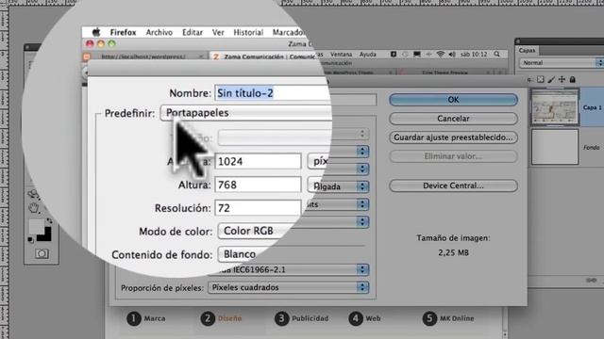Open the Predefinir Portapapeles dropdown
This screenshot has width=604, height=339.
[245, 113]
